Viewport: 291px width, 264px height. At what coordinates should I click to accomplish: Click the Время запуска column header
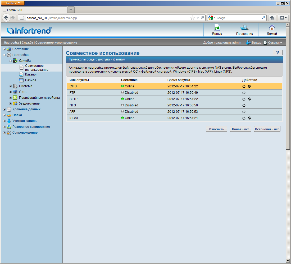pos(179,80)
